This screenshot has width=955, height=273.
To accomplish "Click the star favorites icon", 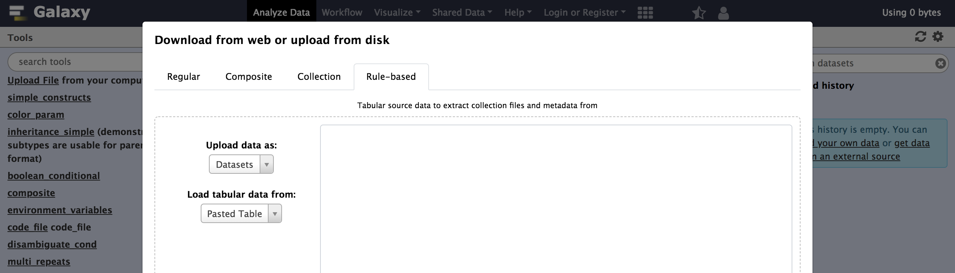I will [x=699, y=13].
